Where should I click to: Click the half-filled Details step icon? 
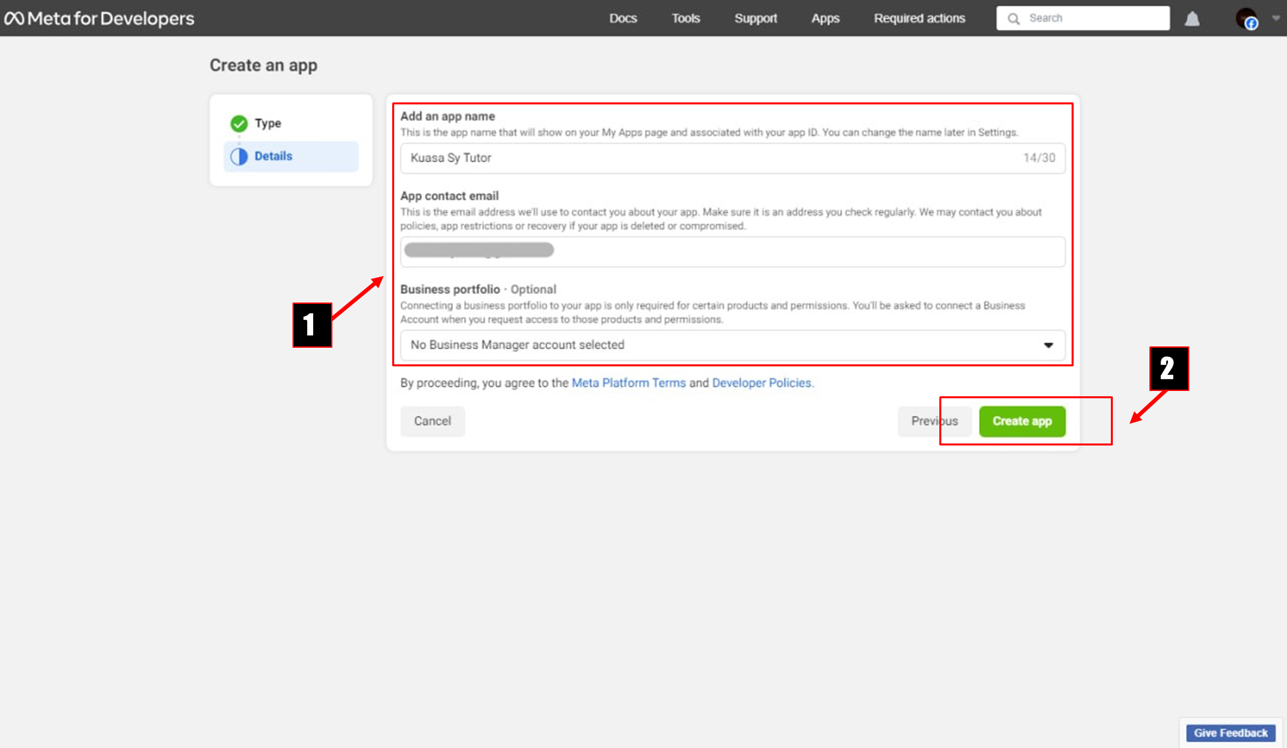point(239,156)
